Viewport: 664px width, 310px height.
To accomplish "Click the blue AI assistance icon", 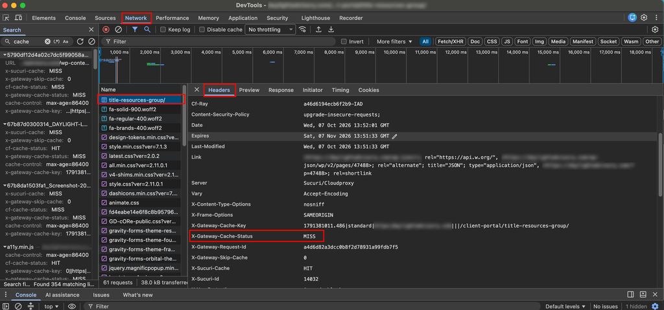I will (632, 17).
